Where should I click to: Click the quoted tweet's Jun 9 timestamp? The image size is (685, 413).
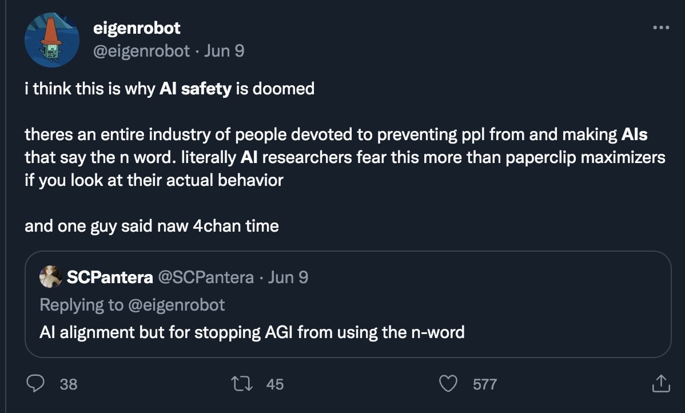[288, 277]
